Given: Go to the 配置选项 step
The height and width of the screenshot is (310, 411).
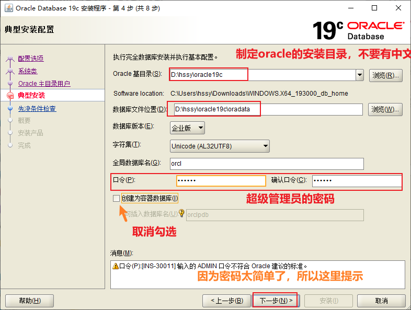Looking at the screenshot, I should pos(31,59).
